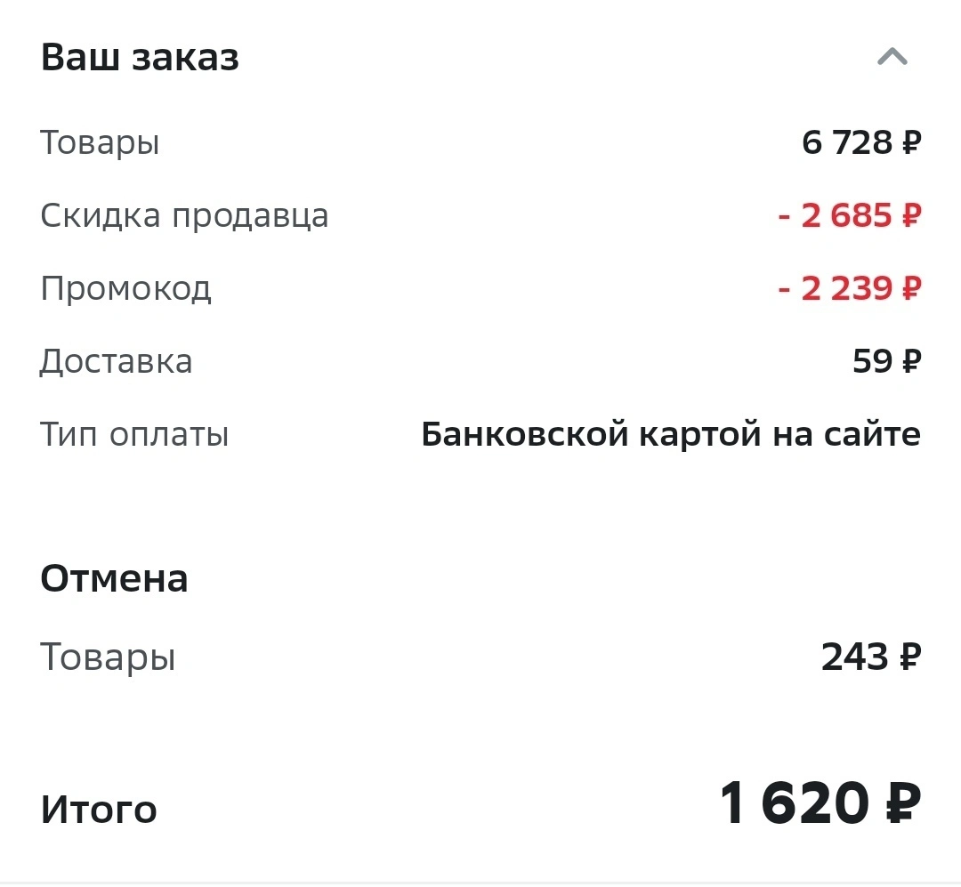Click the Отмена section heading
This screenshot has width=961, height=887.
(x=114, y=578)
